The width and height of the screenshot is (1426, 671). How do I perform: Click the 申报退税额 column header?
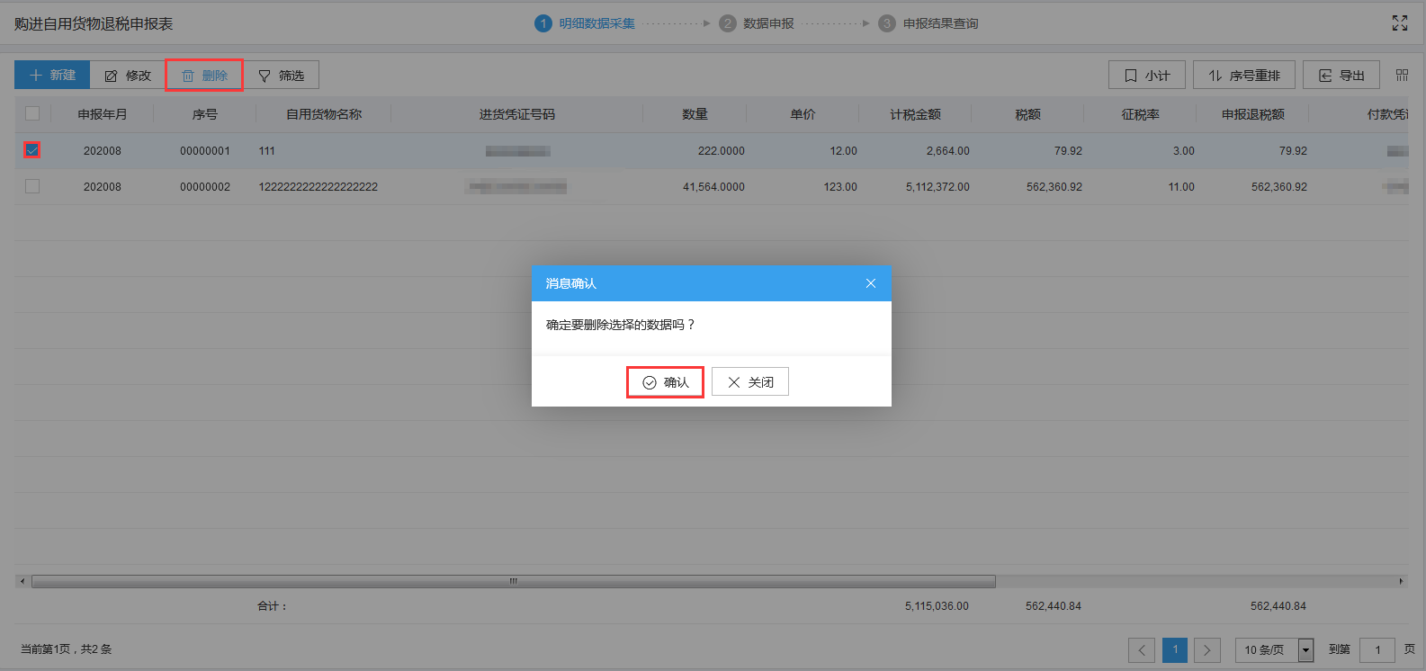point(1253,114)
